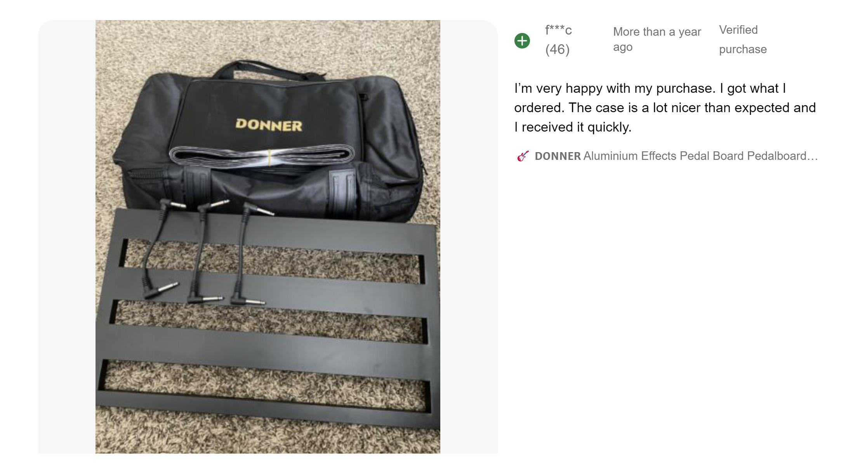Click the word 'Pedalboard' in the product link

point(777,156)
